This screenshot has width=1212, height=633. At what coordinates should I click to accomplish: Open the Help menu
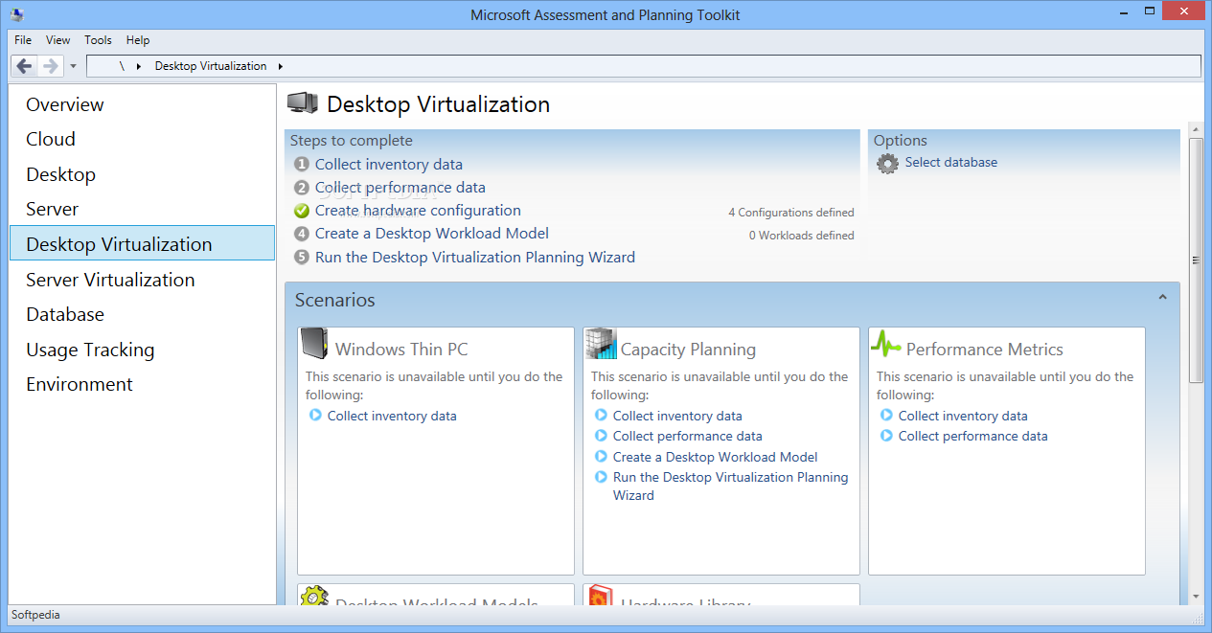coord(138,40)
